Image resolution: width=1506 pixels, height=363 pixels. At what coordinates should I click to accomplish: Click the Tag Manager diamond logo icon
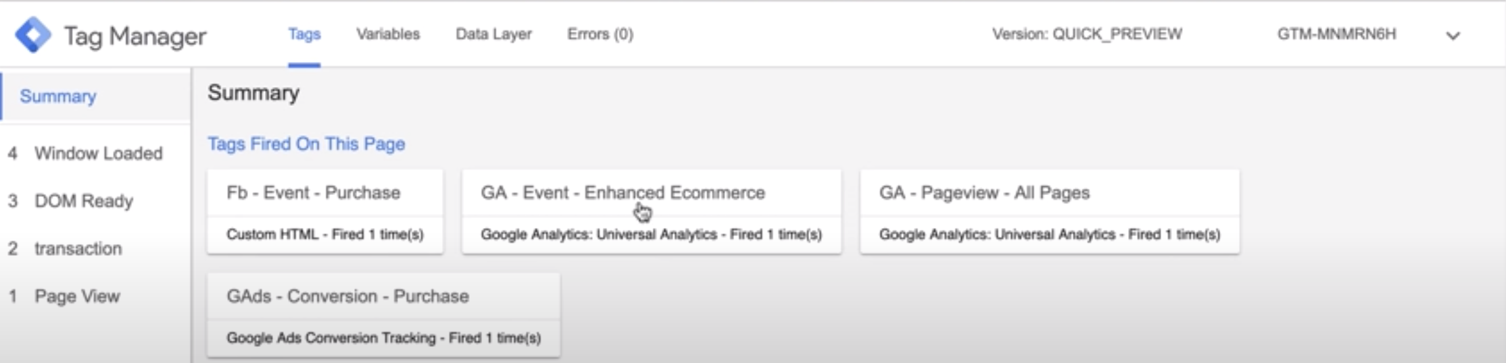point(32,34)
